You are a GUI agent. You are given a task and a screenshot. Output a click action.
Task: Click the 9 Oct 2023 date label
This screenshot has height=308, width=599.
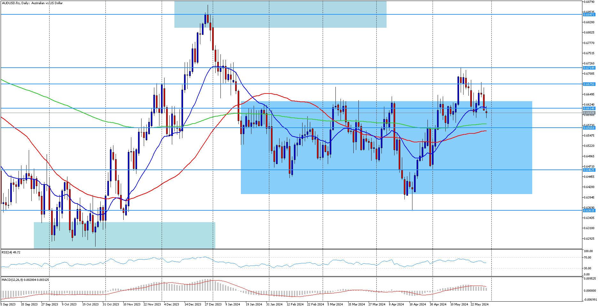click(x=69, y=304)
